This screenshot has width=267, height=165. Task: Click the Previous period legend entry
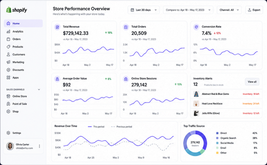click(121, 126)
